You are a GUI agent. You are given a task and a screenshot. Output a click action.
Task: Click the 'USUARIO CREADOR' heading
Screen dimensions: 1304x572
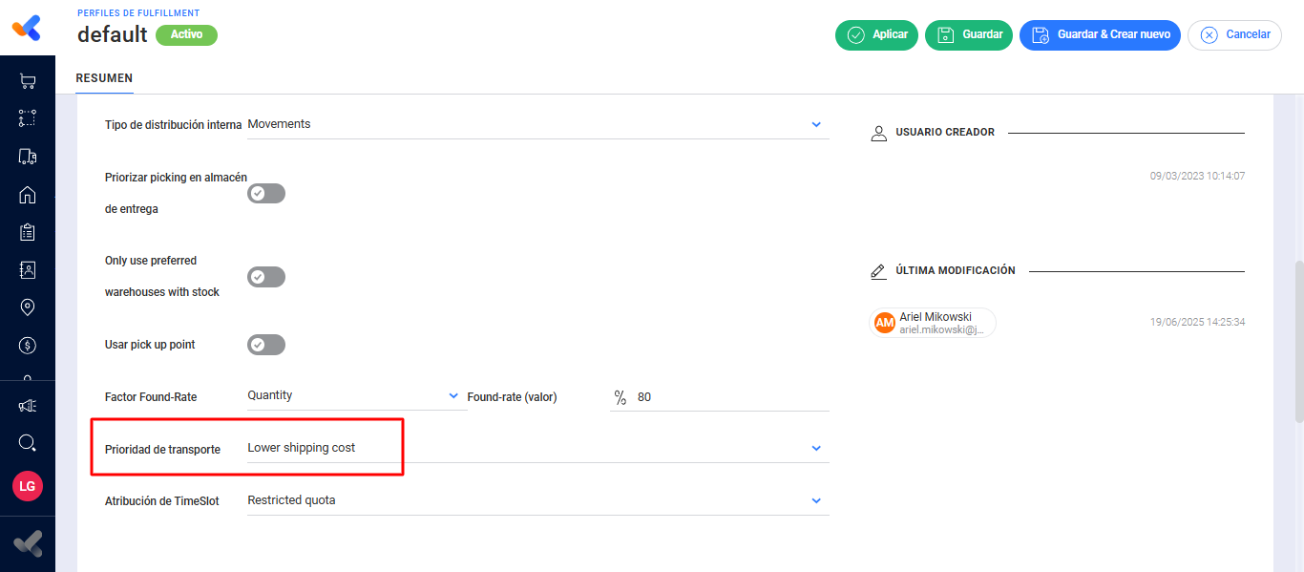coord(945,133)
